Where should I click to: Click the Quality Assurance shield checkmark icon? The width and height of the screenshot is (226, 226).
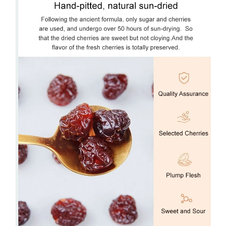click(x=184, y=78)
